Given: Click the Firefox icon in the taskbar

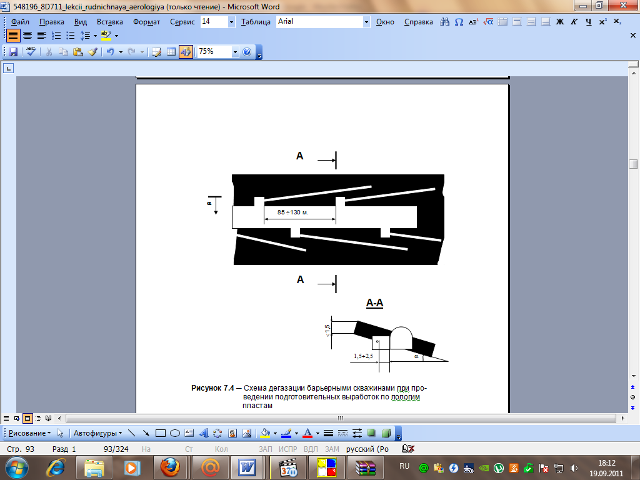Looking at the screenshot, I should (170, 467).
